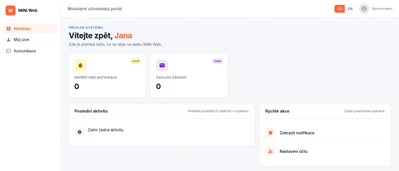Click the Čekající žádosti label
Viewport: 399px width, 171px height.
[x=172, y=78]
